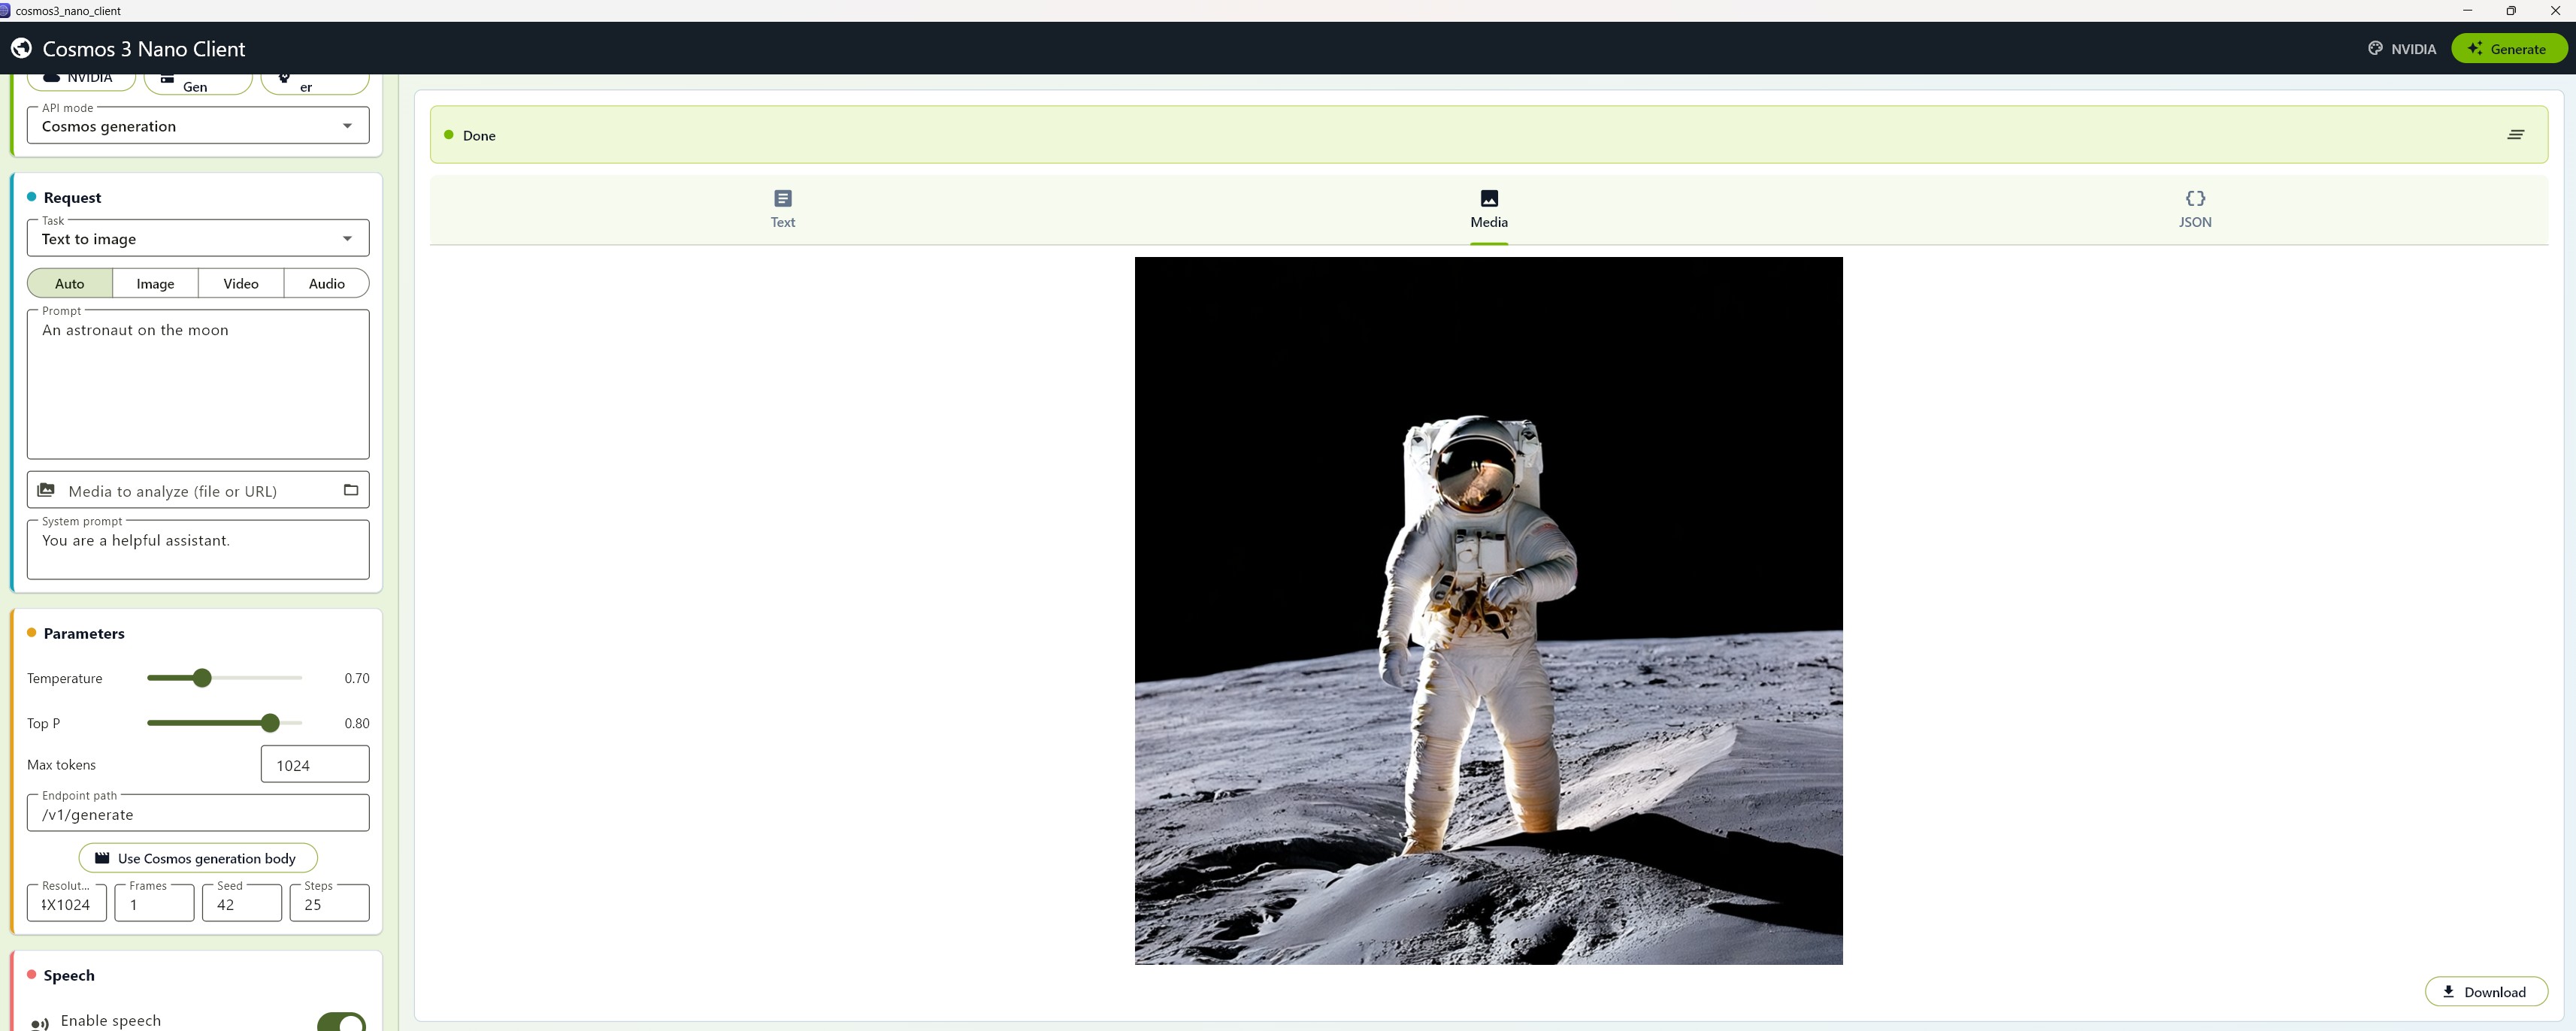The height and width of the screenshot is (1031, 2576).
Task: Click the Download button
Action: 2486,991
